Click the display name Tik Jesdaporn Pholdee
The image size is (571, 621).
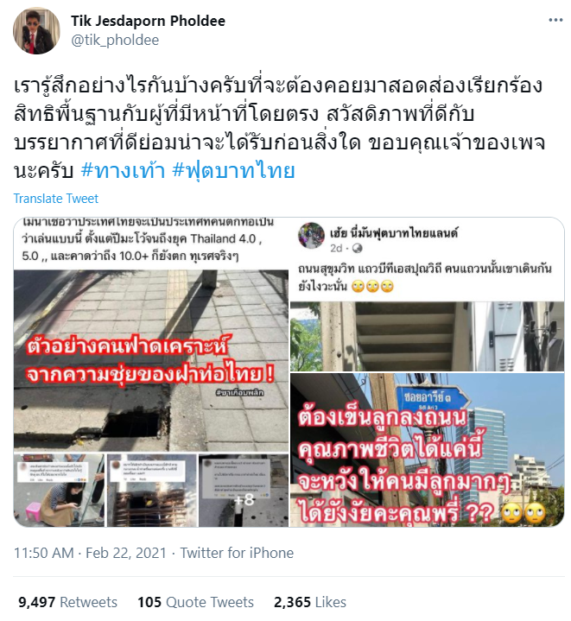[148, 21]
